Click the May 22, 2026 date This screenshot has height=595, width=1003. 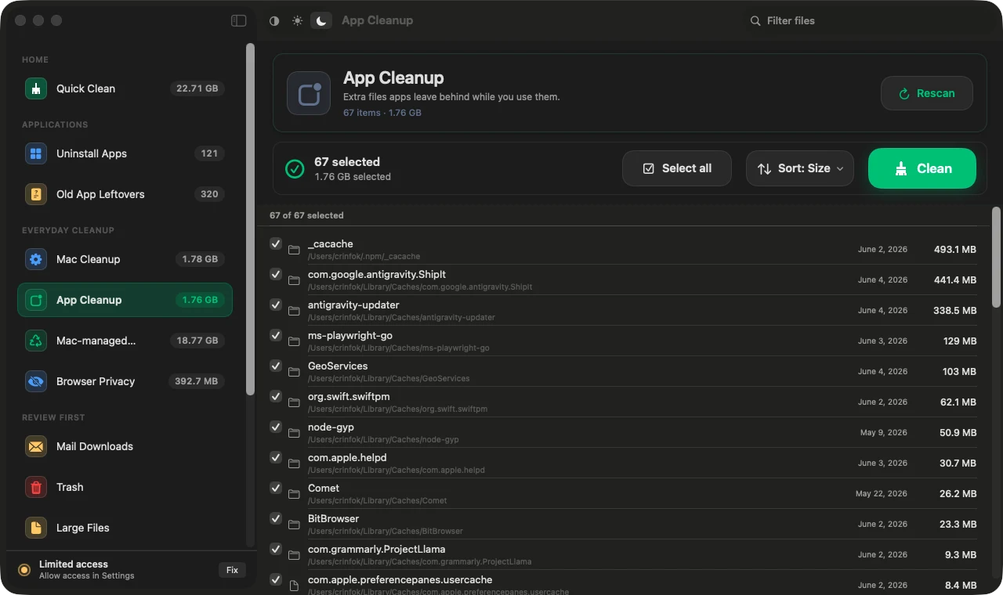[882, 494]
